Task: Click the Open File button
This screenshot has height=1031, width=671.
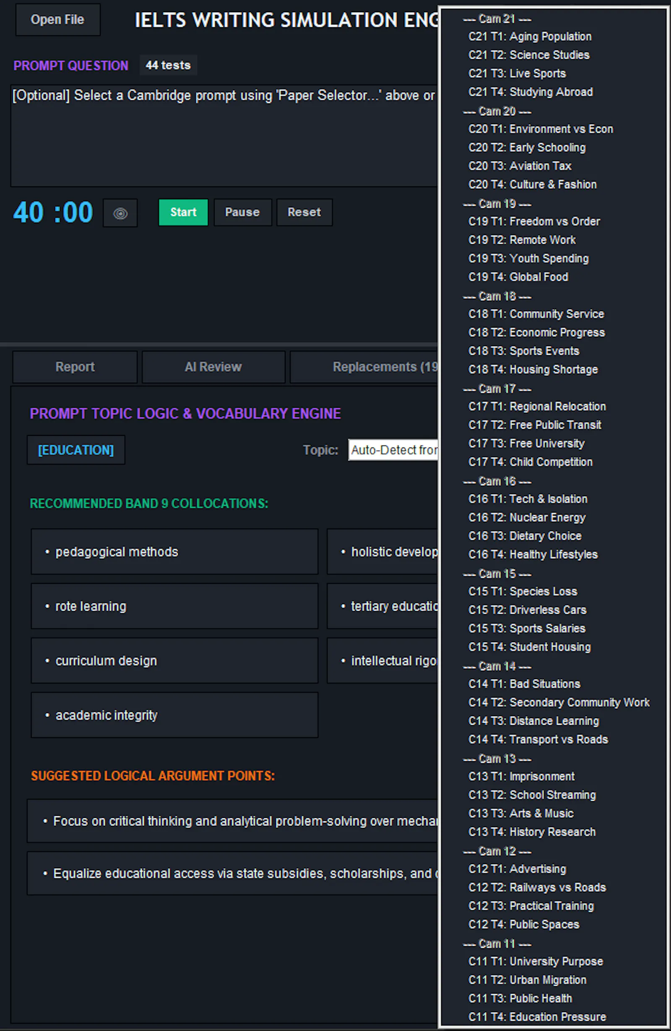Action: tap(57, 19)
